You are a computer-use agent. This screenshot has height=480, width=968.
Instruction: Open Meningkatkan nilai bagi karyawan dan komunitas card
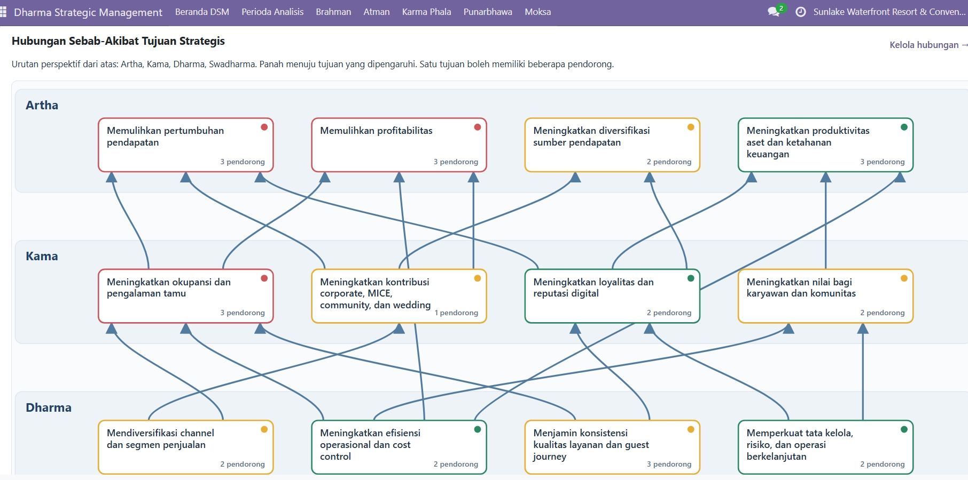[825, 296]
